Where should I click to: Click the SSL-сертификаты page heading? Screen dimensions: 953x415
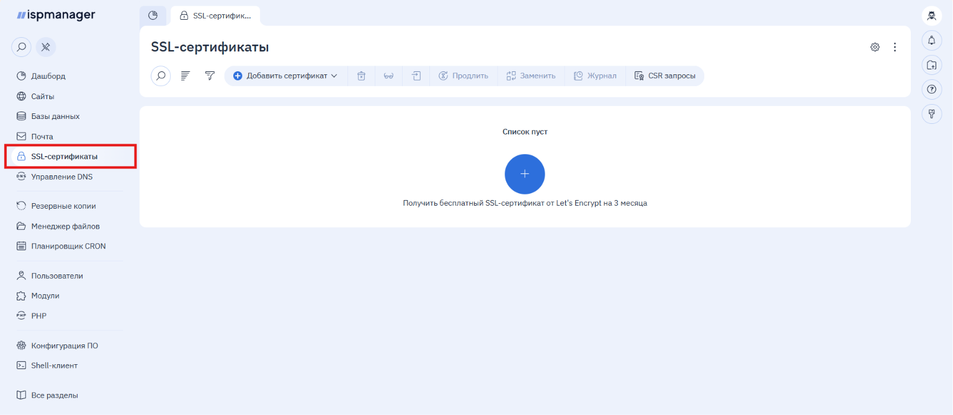click(210, 47)
